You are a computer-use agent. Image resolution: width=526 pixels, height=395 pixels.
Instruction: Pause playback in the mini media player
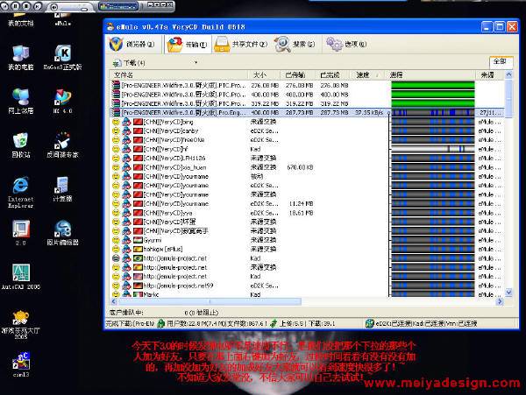(16, 6)
